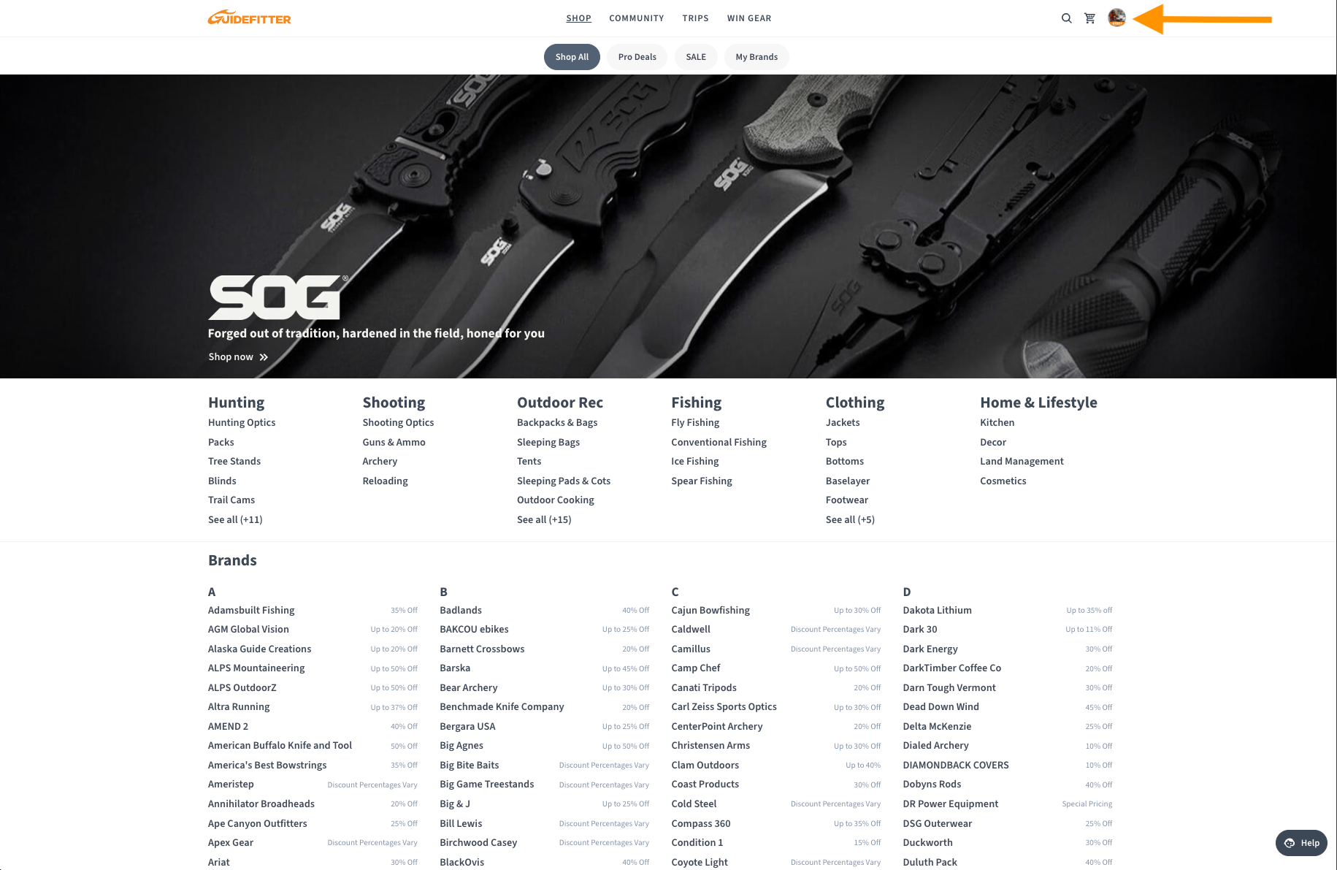Open DR Power Equipment brand

(951, 804)
